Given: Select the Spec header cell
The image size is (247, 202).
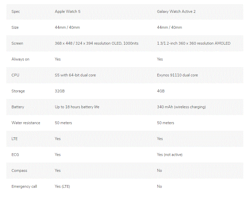Looking at the screenshot, I should (16, 12).
